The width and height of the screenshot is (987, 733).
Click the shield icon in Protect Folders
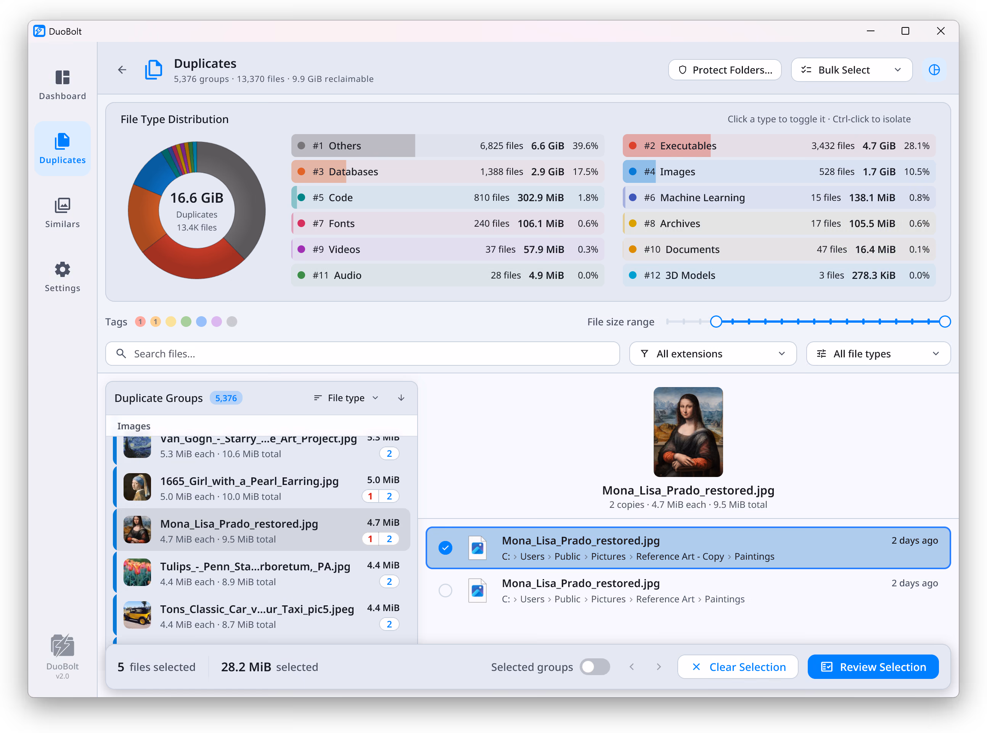682,70
